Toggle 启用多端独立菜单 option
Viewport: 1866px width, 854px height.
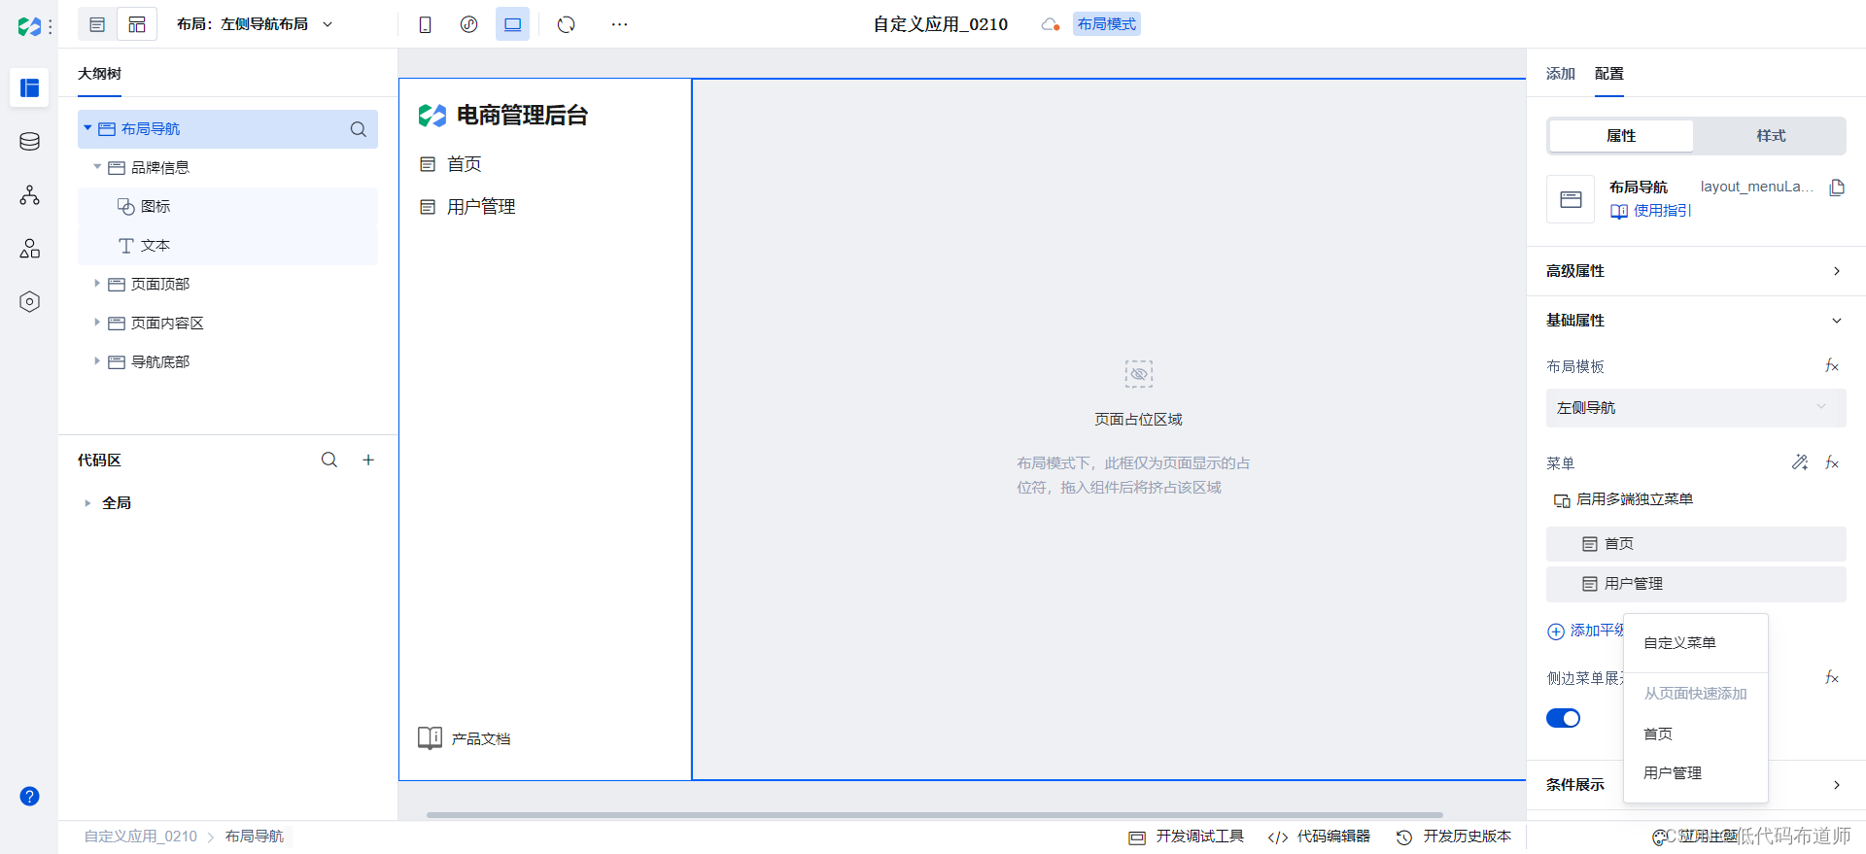(1623, 499)
